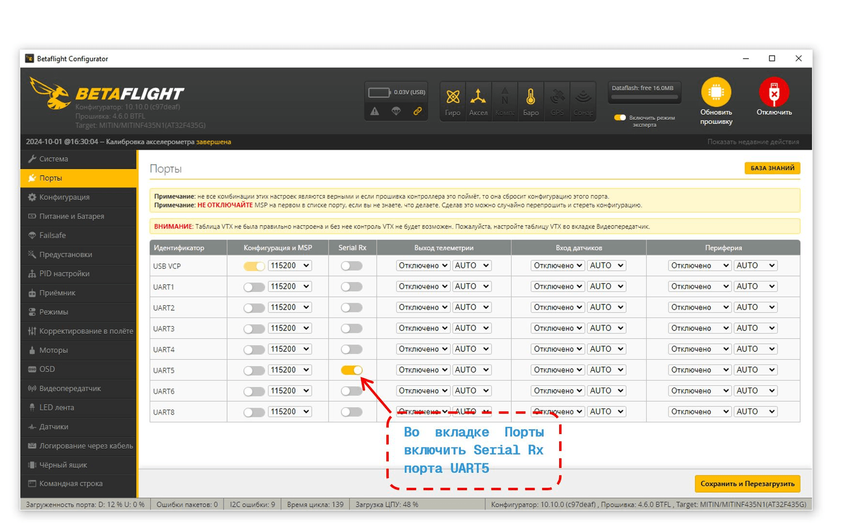
Task: Click the Compass sensor icon
Action: point(505,97)
